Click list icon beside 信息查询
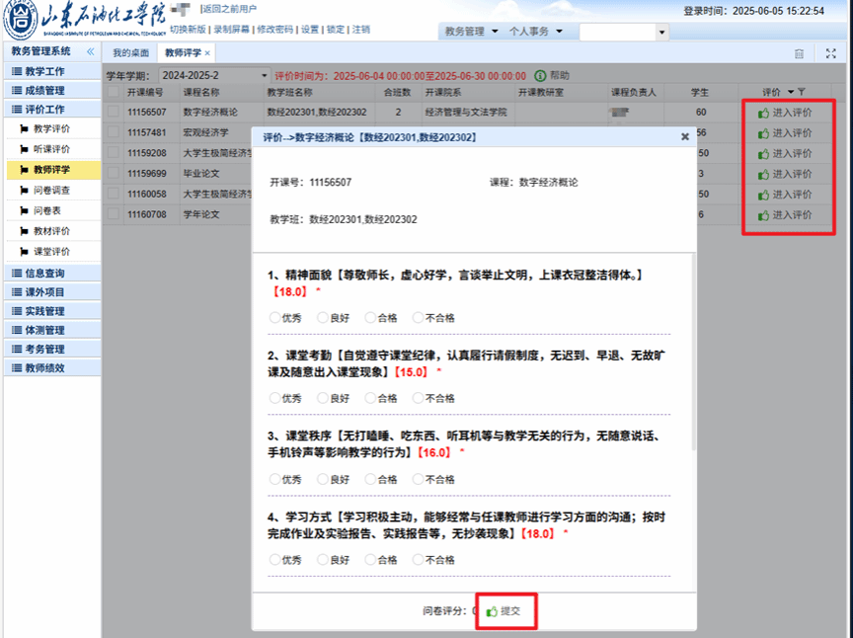 tap(17, 274)
